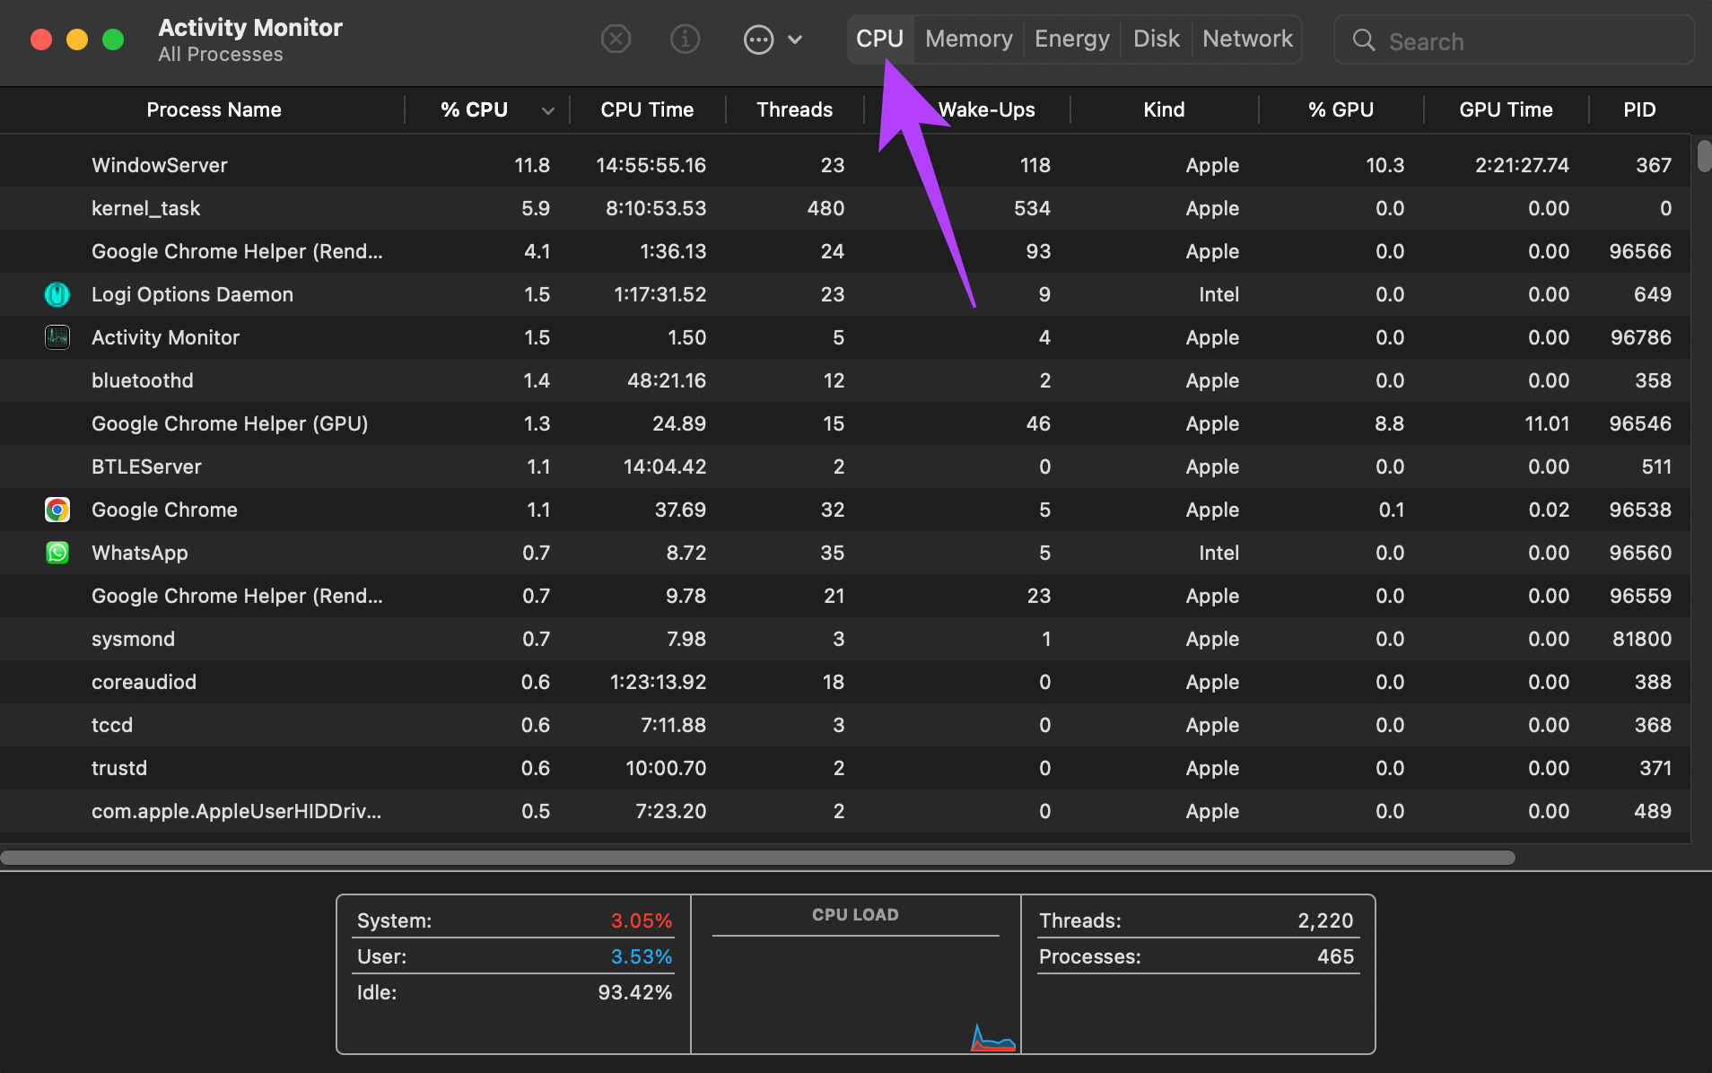This screenshot has height=1073, width=1712.
Task: Click the Intel kind for WhatsApp
Action: [x=1218, y=553]
